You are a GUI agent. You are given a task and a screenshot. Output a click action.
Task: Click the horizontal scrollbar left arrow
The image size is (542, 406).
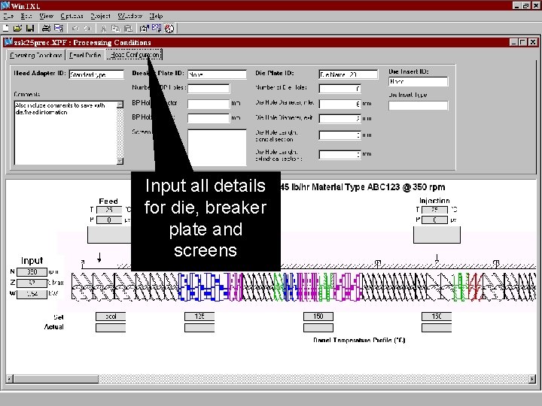click(x=10, y=379)
